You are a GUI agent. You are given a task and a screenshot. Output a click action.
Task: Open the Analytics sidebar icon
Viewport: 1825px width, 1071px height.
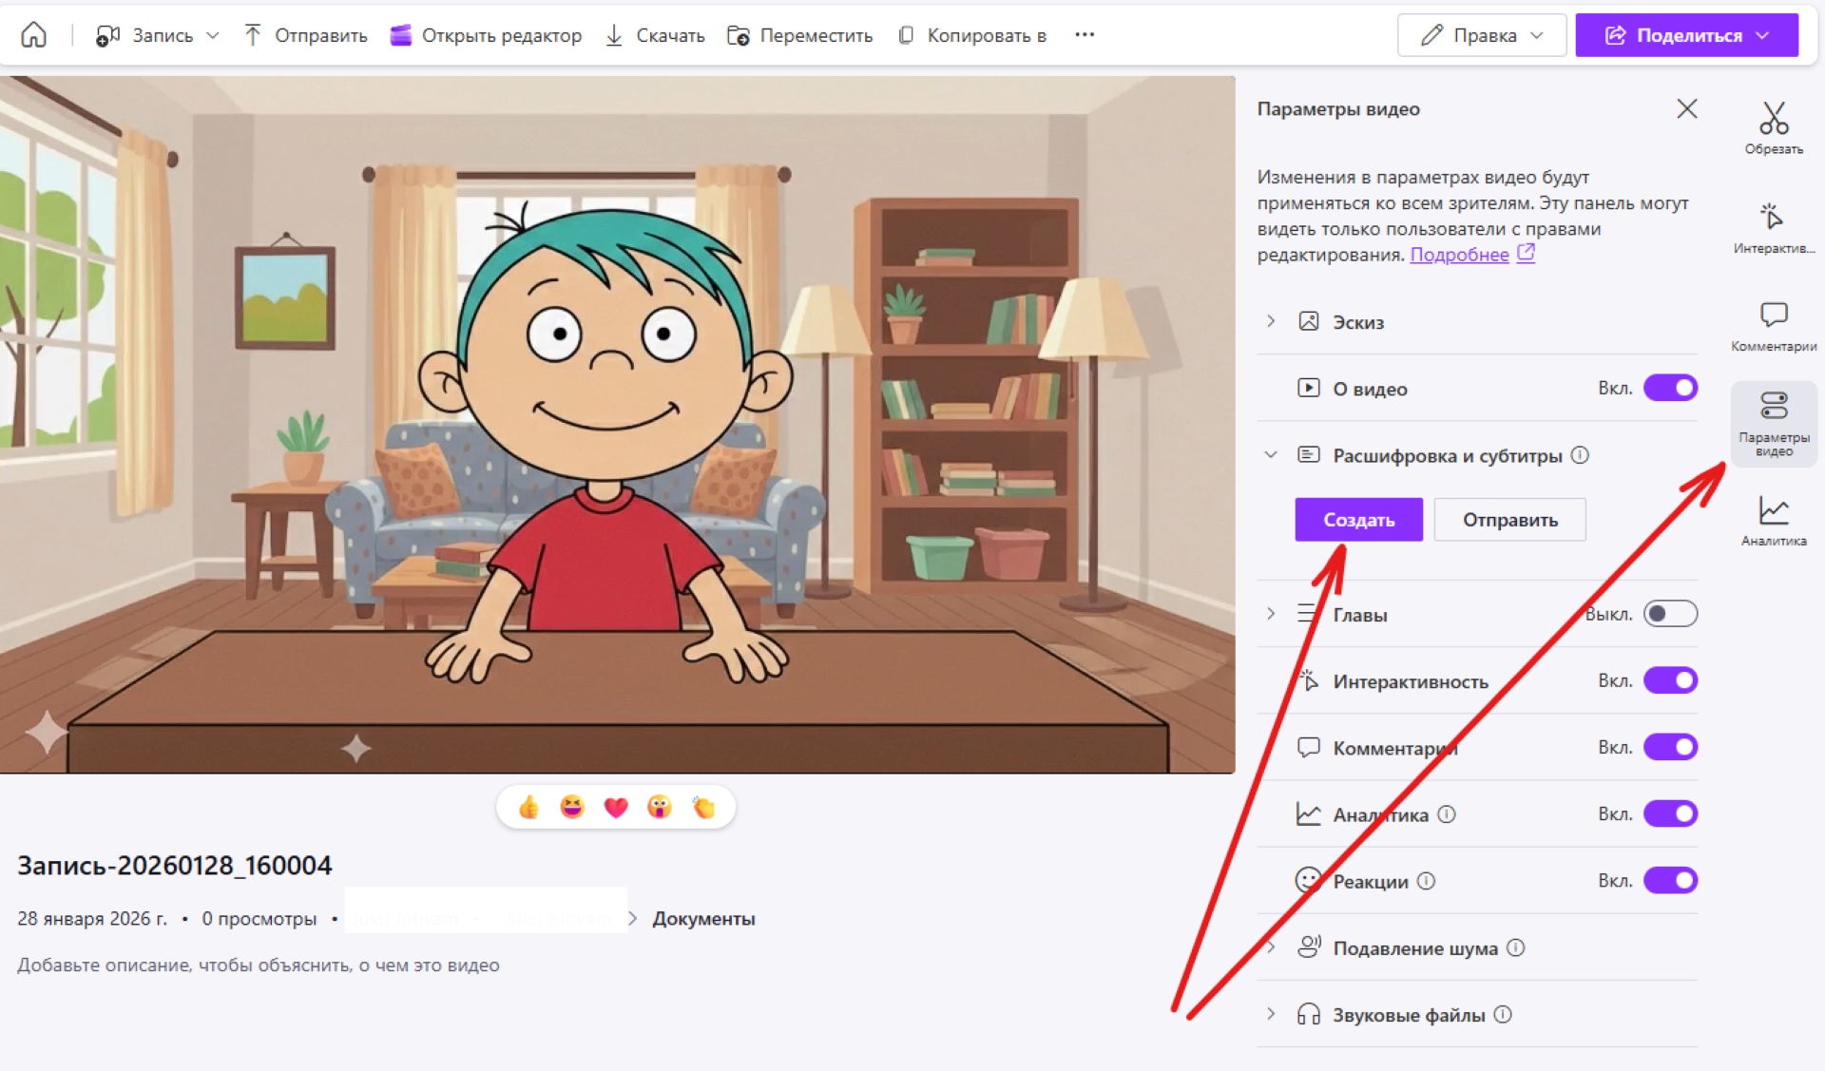point(1773,520)
